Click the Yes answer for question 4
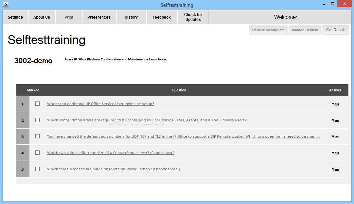The height and width of the screenshot is (204, 354). click(335, 153)
